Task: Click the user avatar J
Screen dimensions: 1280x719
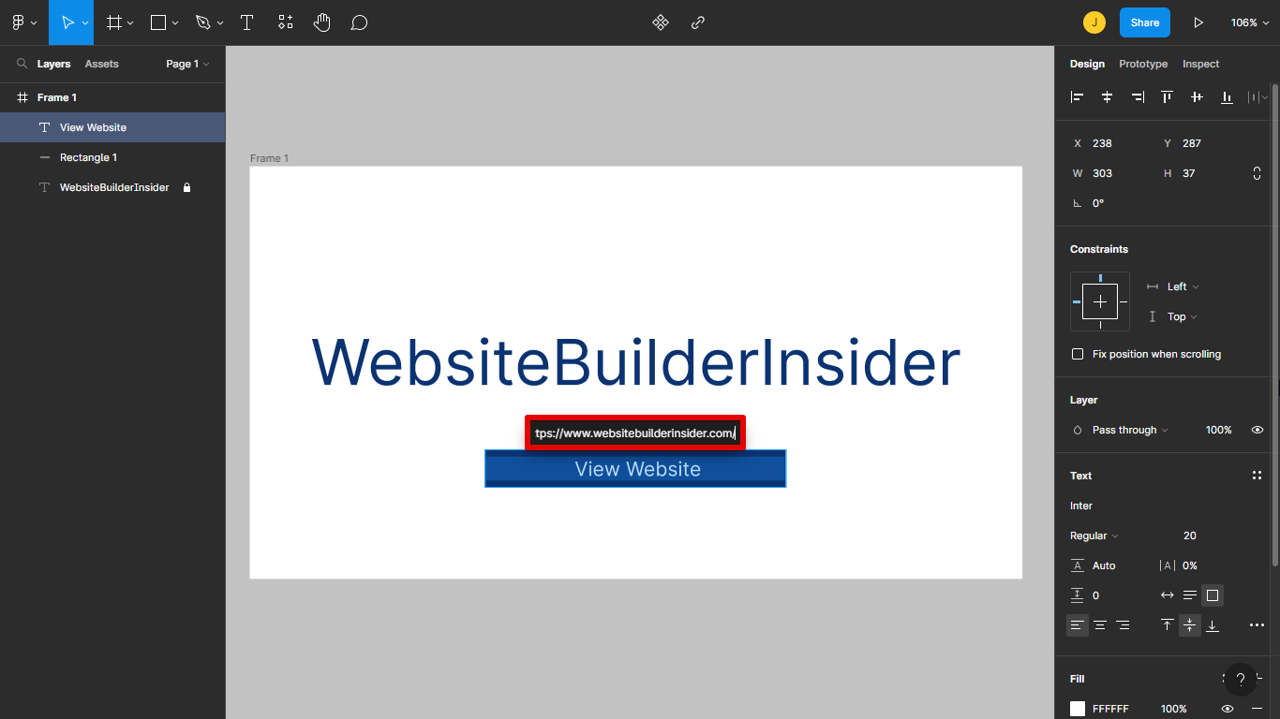Action: [1094, 22]
